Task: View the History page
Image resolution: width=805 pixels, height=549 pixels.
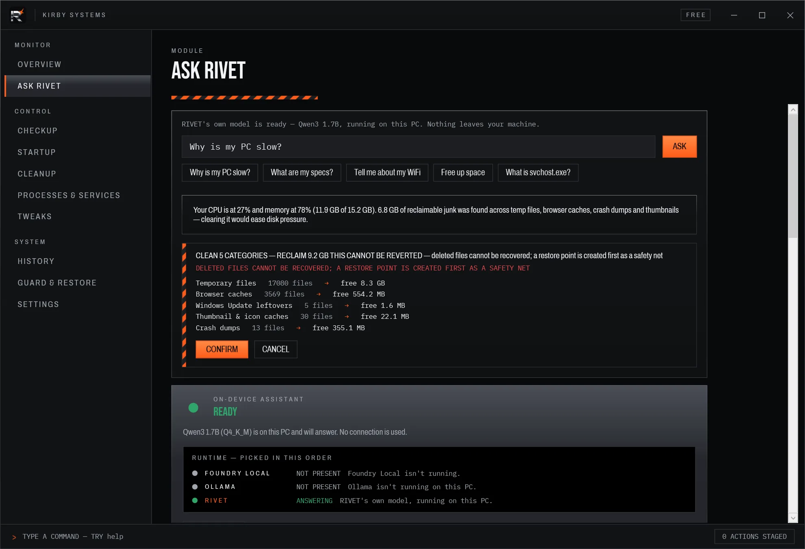Action: click(x=77, y=261)
